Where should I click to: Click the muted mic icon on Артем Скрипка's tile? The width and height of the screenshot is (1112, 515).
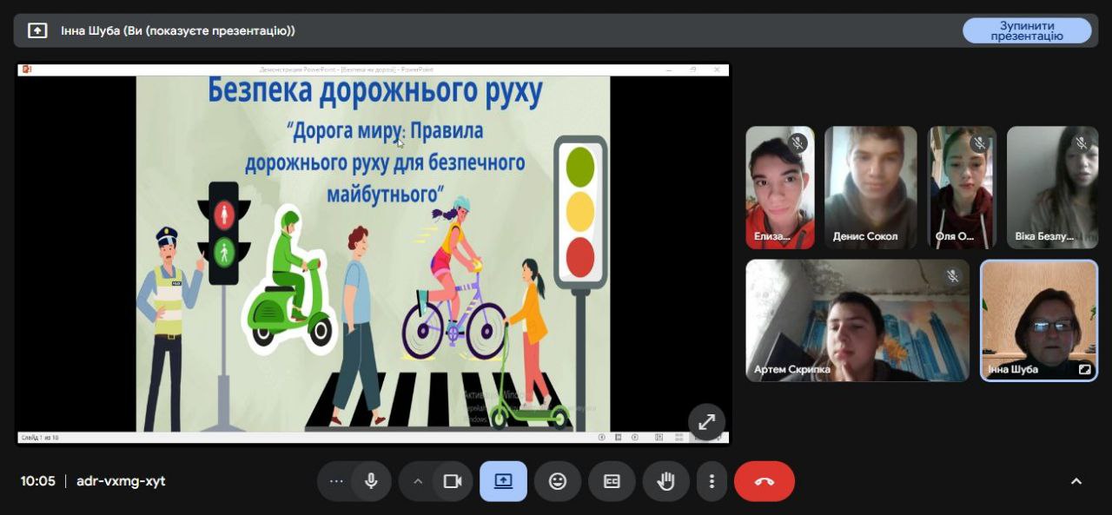952,276
